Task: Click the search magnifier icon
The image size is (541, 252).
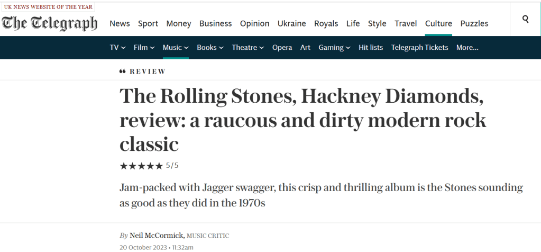Action: point(525,19)
